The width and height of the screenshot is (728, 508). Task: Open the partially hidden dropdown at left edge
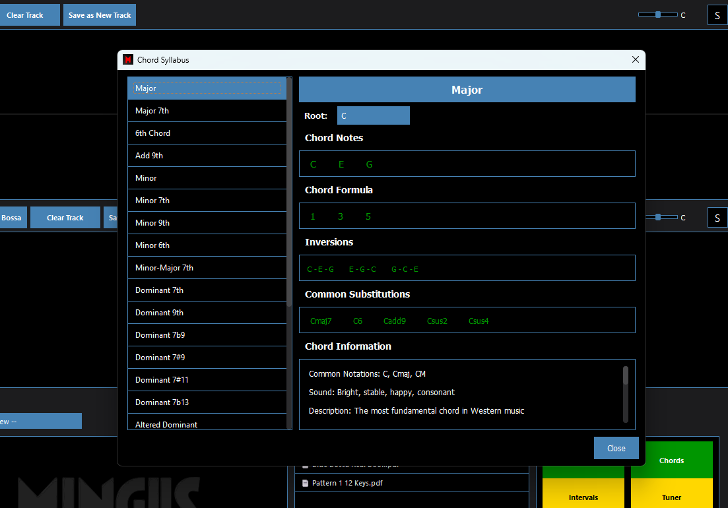(40, 421)
